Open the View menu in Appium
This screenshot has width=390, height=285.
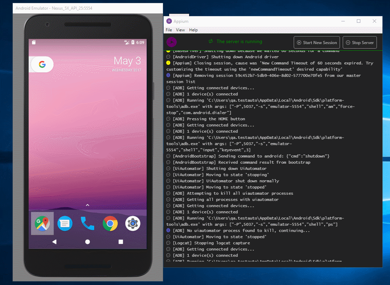pos(180,30)
